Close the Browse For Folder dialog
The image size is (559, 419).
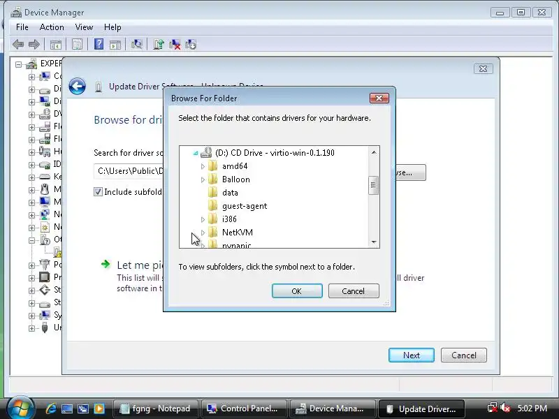click(379, 98)
